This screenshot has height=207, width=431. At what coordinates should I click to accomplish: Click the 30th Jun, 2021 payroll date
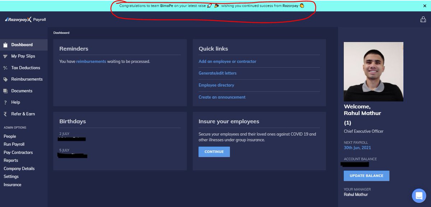[x=357, y=148]
